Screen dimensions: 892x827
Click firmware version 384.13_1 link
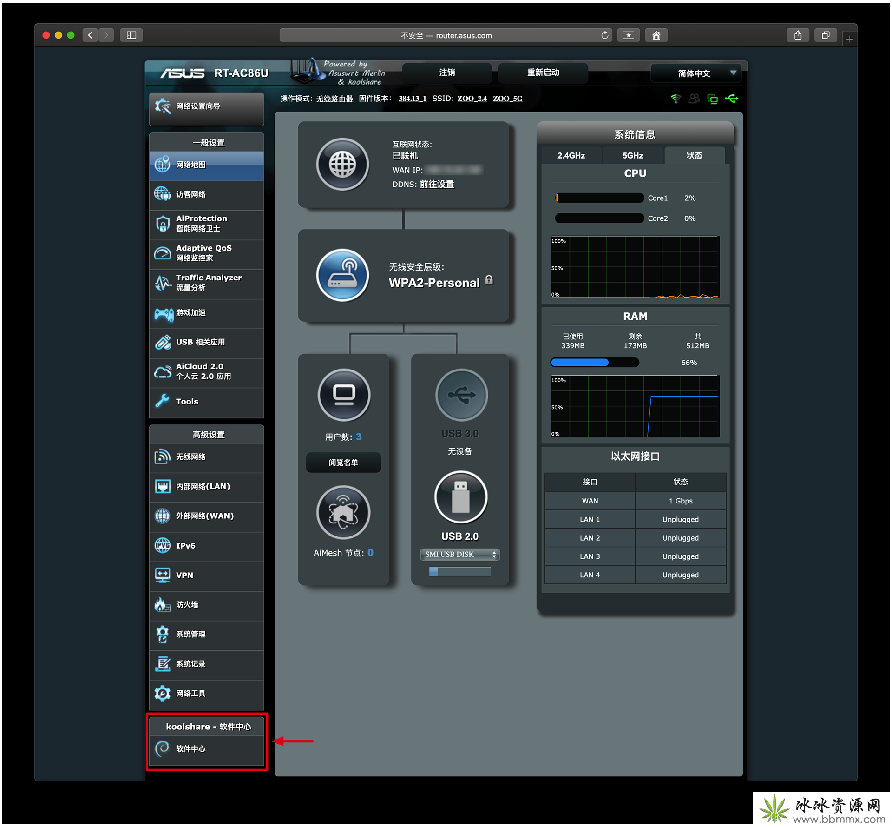413,99
